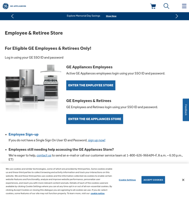Click the GE Appliances Employees heading
The height and width of the screenshot is (197, 189).
(x=89, y=67)
